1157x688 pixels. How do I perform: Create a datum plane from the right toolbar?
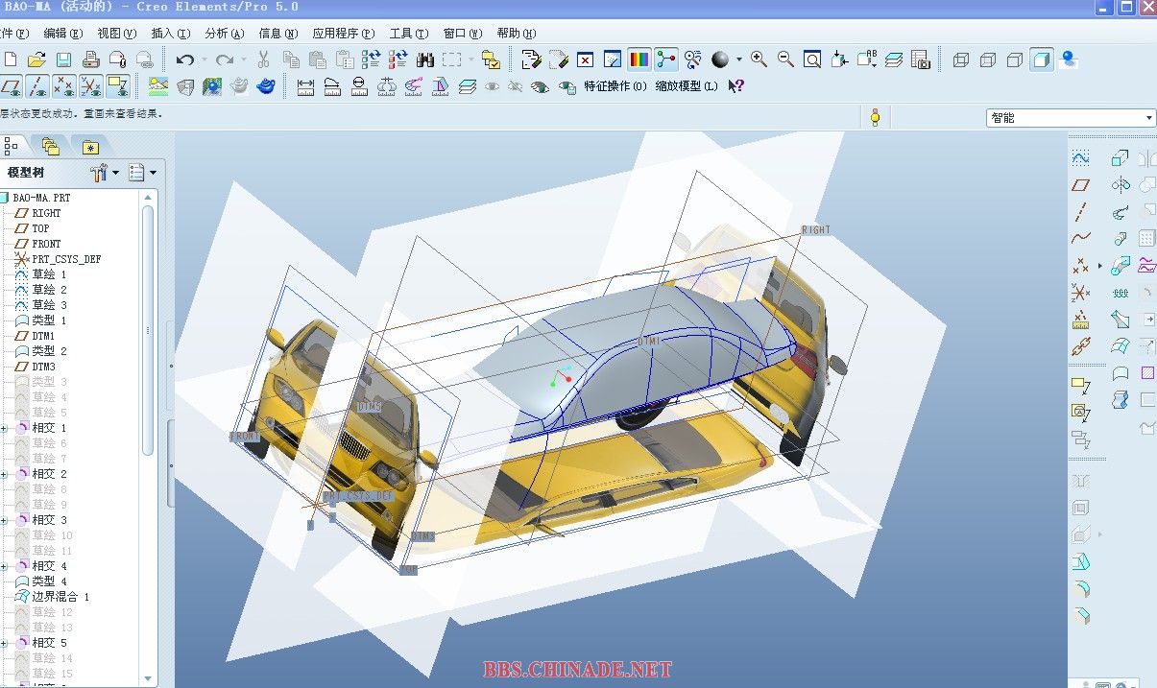click(x=1081, y=184)
